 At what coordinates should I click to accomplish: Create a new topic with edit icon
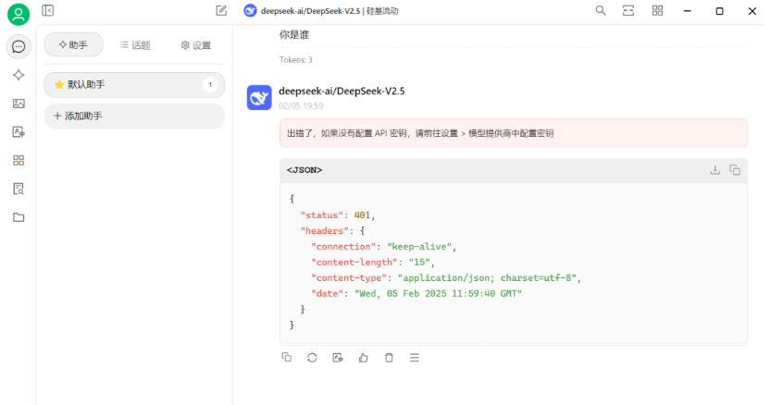pos(221,10)
